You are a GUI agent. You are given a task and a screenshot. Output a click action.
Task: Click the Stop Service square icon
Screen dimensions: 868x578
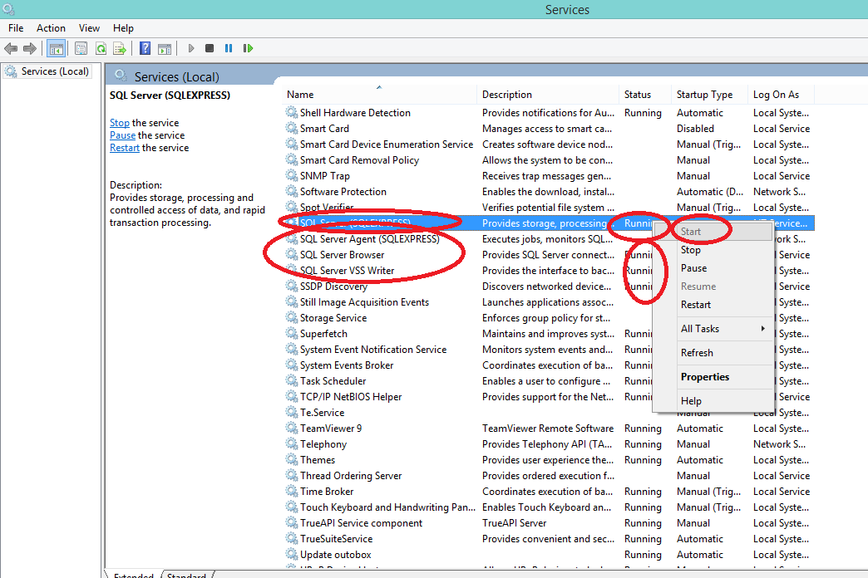(x=210, y=49)
